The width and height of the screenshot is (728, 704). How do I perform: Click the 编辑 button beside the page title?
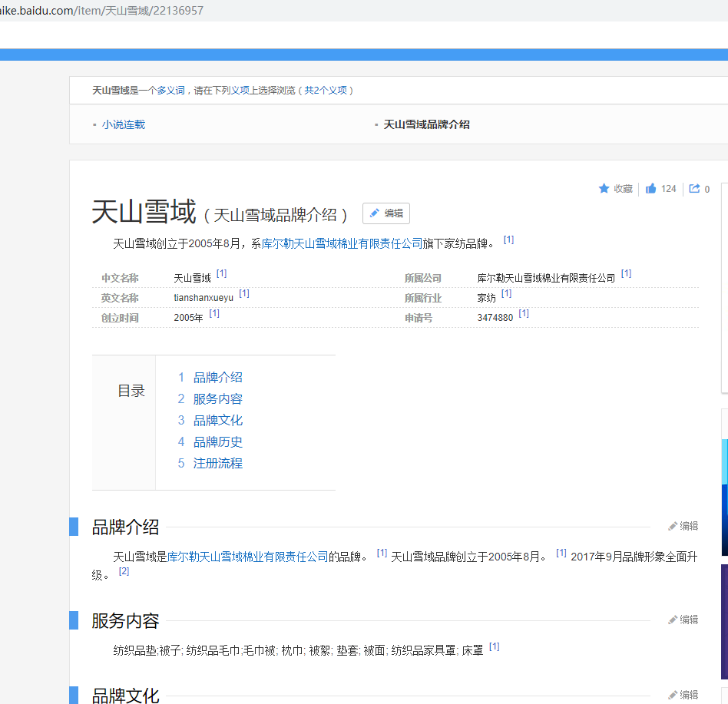386,213
